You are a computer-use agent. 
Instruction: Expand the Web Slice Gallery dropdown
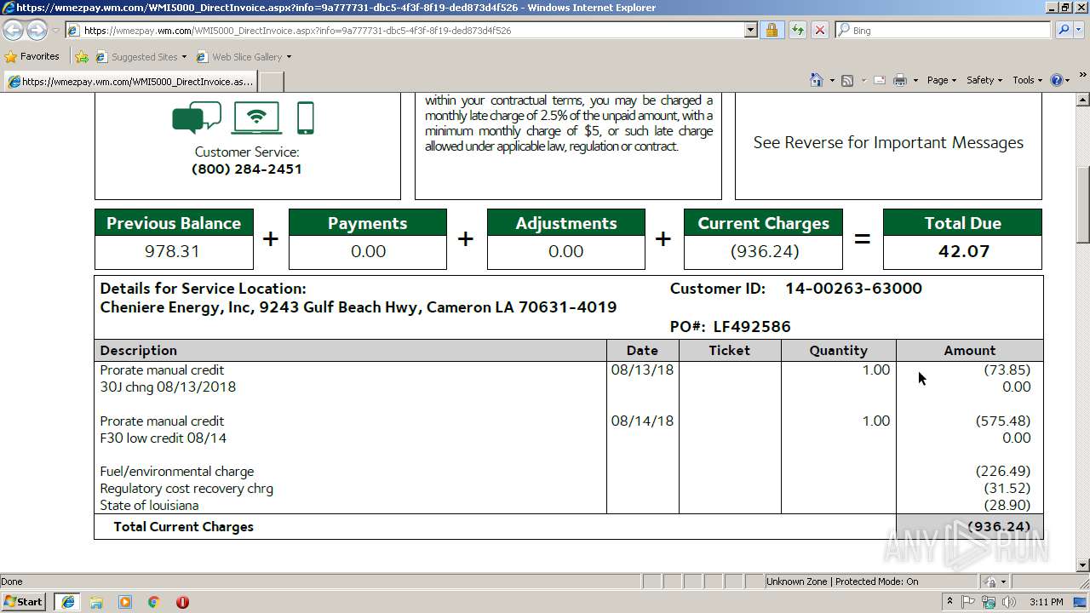(289, 57)
